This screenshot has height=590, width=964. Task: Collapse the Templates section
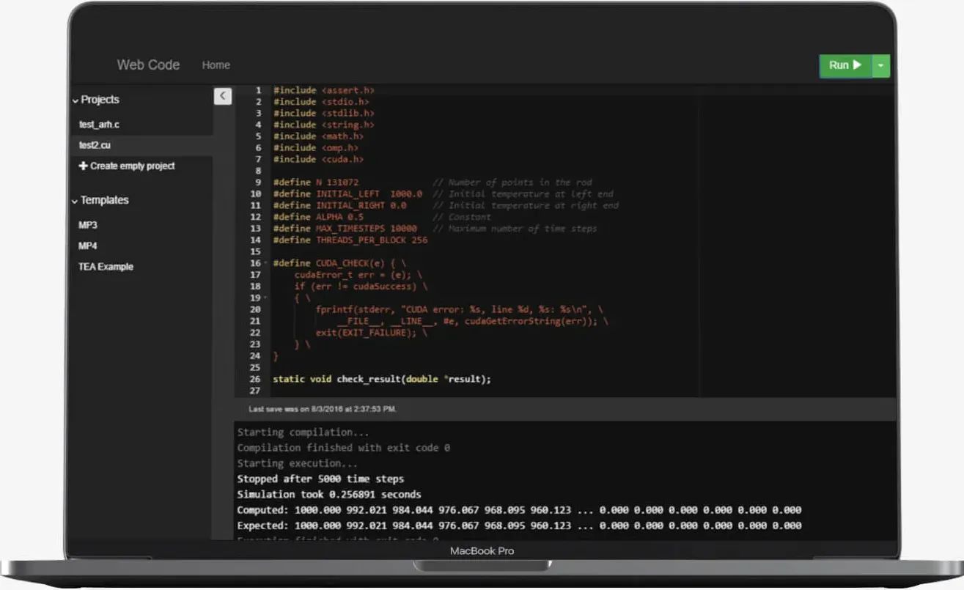[x=76, y=201]
